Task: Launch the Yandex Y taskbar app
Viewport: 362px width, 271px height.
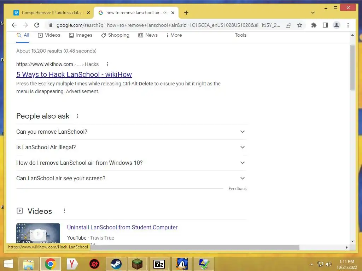Action: pyautogui.click(x=72, y=264)
